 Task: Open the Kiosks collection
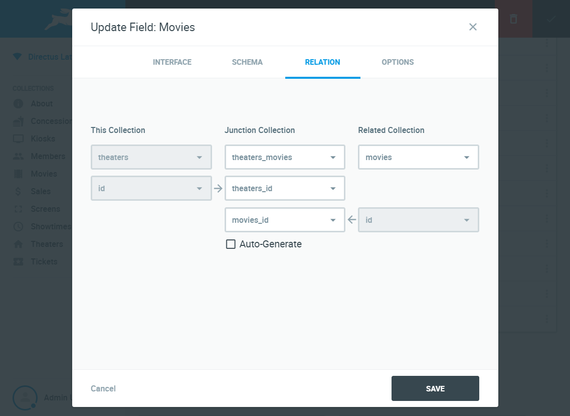pyautogui.click(x=43, y=138)
